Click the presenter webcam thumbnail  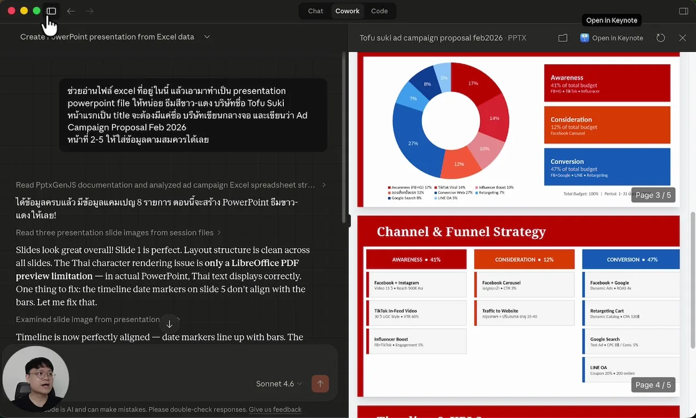35,379
